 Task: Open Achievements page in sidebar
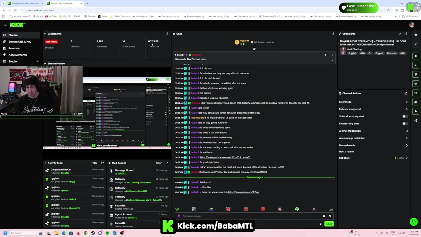[x=21, y=55]
